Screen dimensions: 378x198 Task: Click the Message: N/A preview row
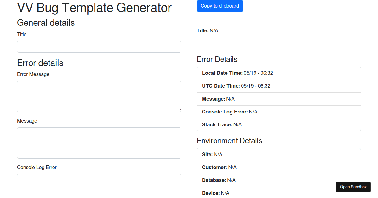coord(279,99)
